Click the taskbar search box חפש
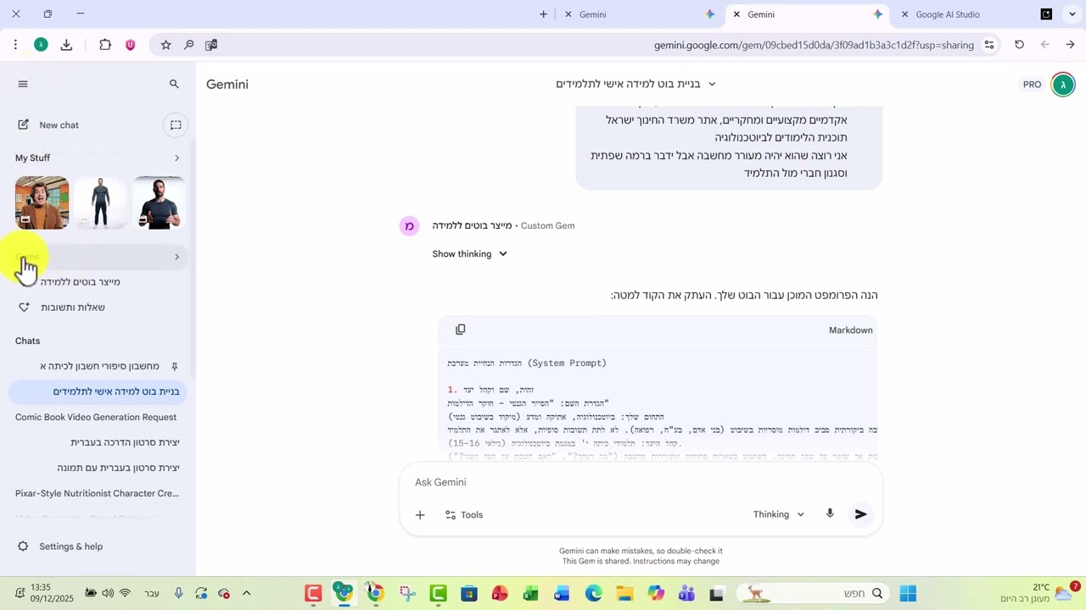The image size is (1086, 610). click(812, 593)
